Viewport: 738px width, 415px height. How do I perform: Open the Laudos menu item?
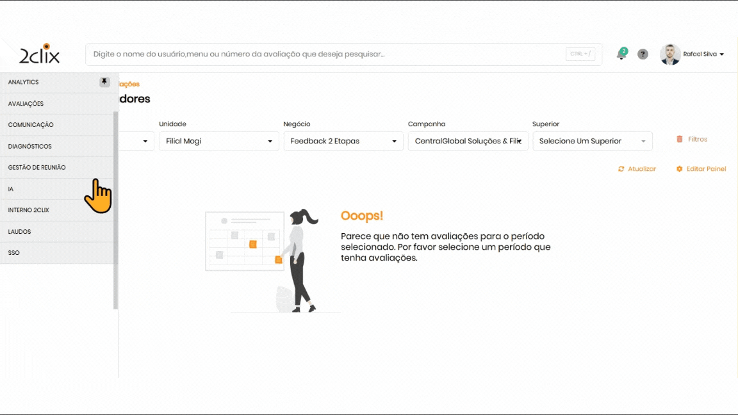click(20, 232)
